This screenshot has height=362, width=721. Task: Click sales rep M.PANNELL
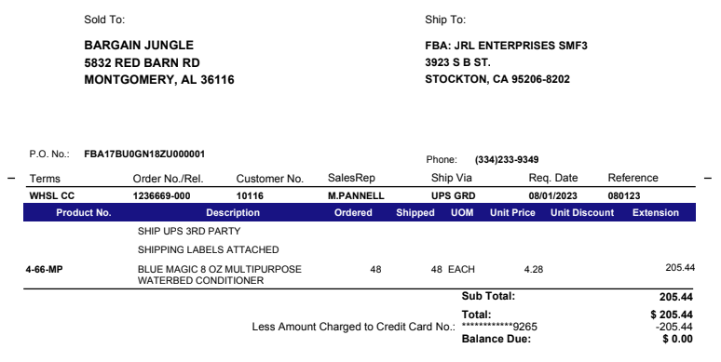coord(356,195)
